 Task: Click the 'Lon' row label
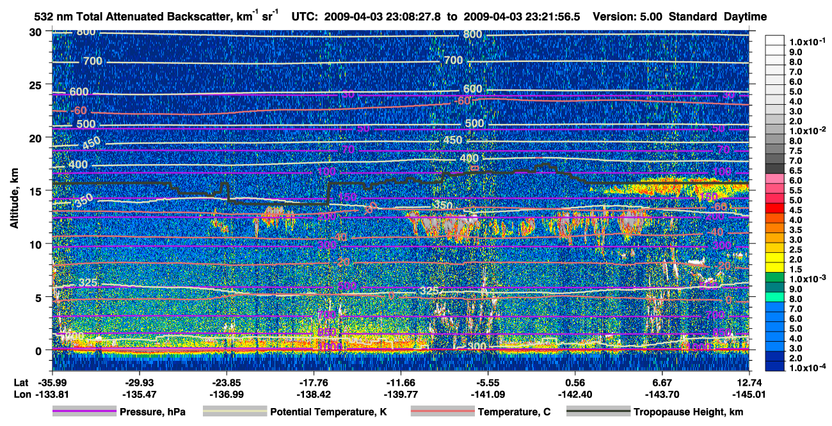tap(21, 394)
